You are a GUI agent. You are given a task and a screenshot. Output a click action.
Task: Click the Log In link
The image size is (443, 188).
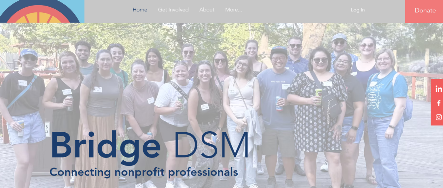pos(358,10)
